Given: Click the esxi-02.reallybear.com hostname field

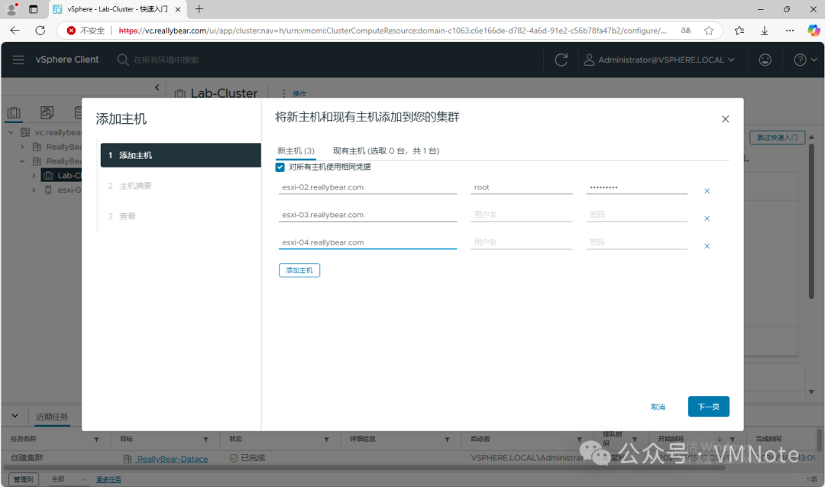Looking at the screenshot, I should click(367, 187).
